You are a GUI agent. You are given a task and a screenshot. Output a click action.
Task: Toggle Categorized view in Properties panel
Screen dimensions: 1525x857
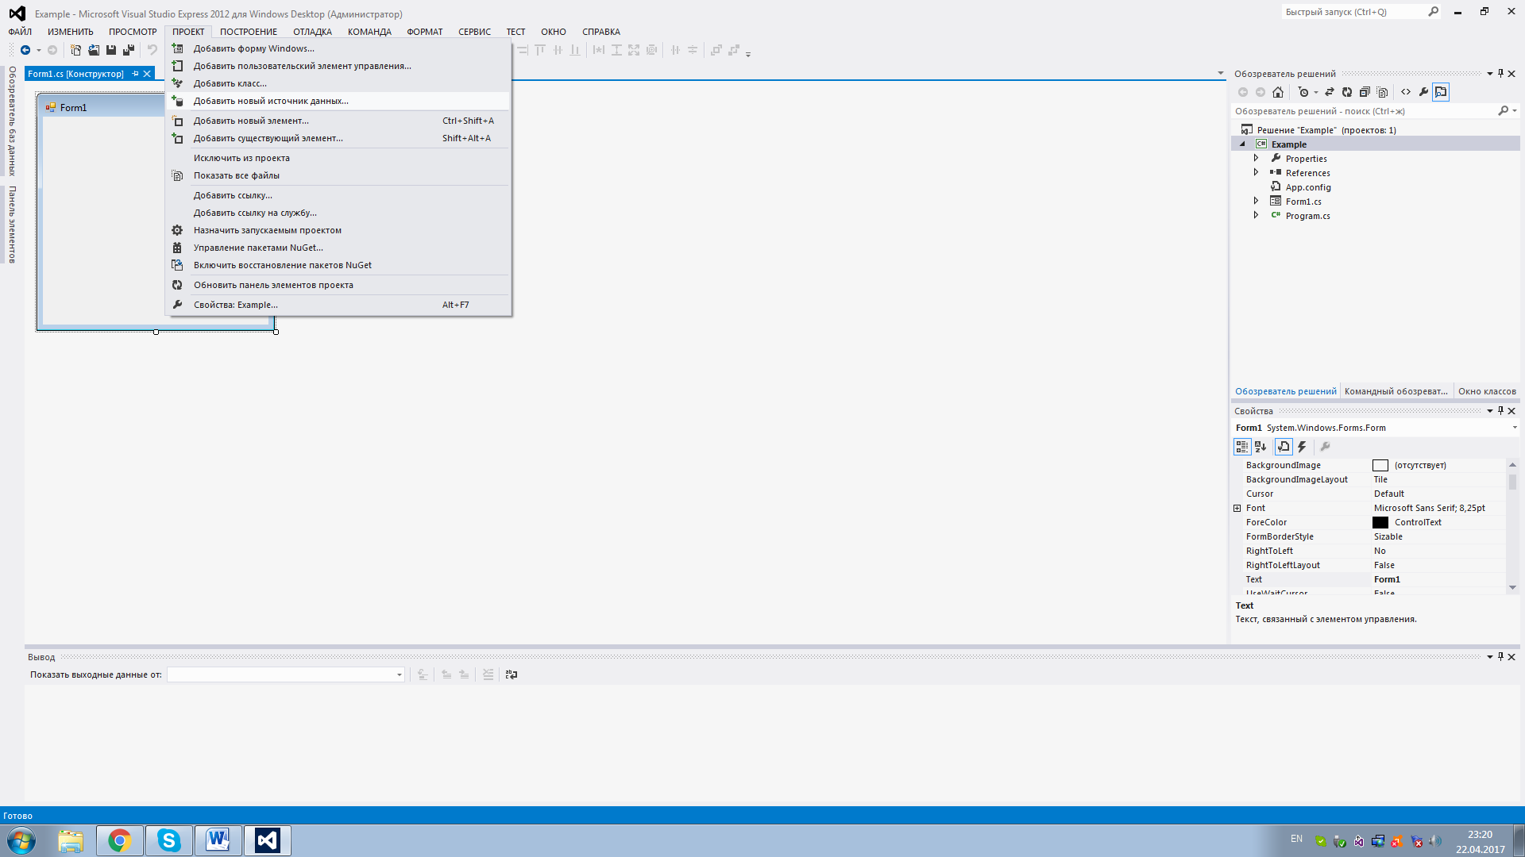point(1242,447)
